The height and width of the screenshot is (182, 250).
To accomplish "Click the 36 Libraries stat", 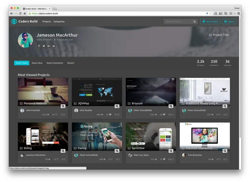I will tap(227, 63).
